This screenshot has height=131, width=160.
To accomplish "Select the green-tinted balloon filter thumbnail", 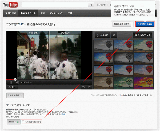I will (x=123, y=83).
